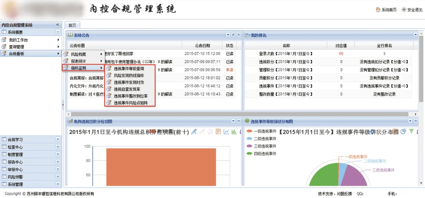Collapse the left sidebar with double-arrow
Viewport: 425px width, 198px height.
pyautogui.click(x=58, y=25)
